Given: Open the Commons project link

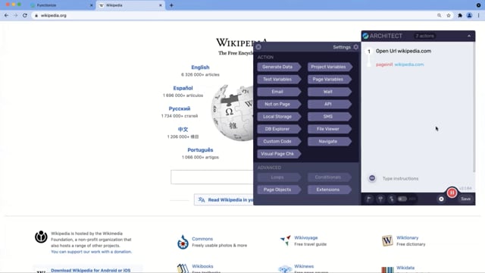Looking at the screenshot, I should click(x=202, y=239).
